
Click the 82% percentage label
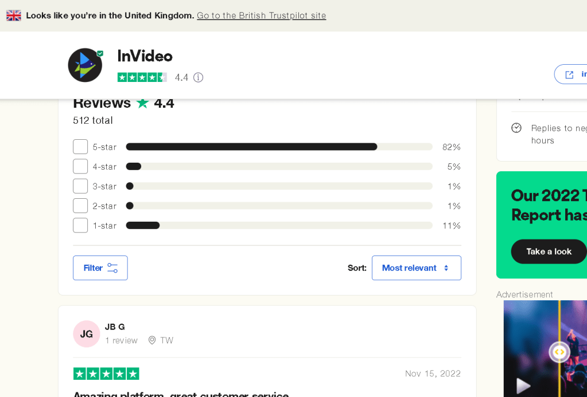452,147
